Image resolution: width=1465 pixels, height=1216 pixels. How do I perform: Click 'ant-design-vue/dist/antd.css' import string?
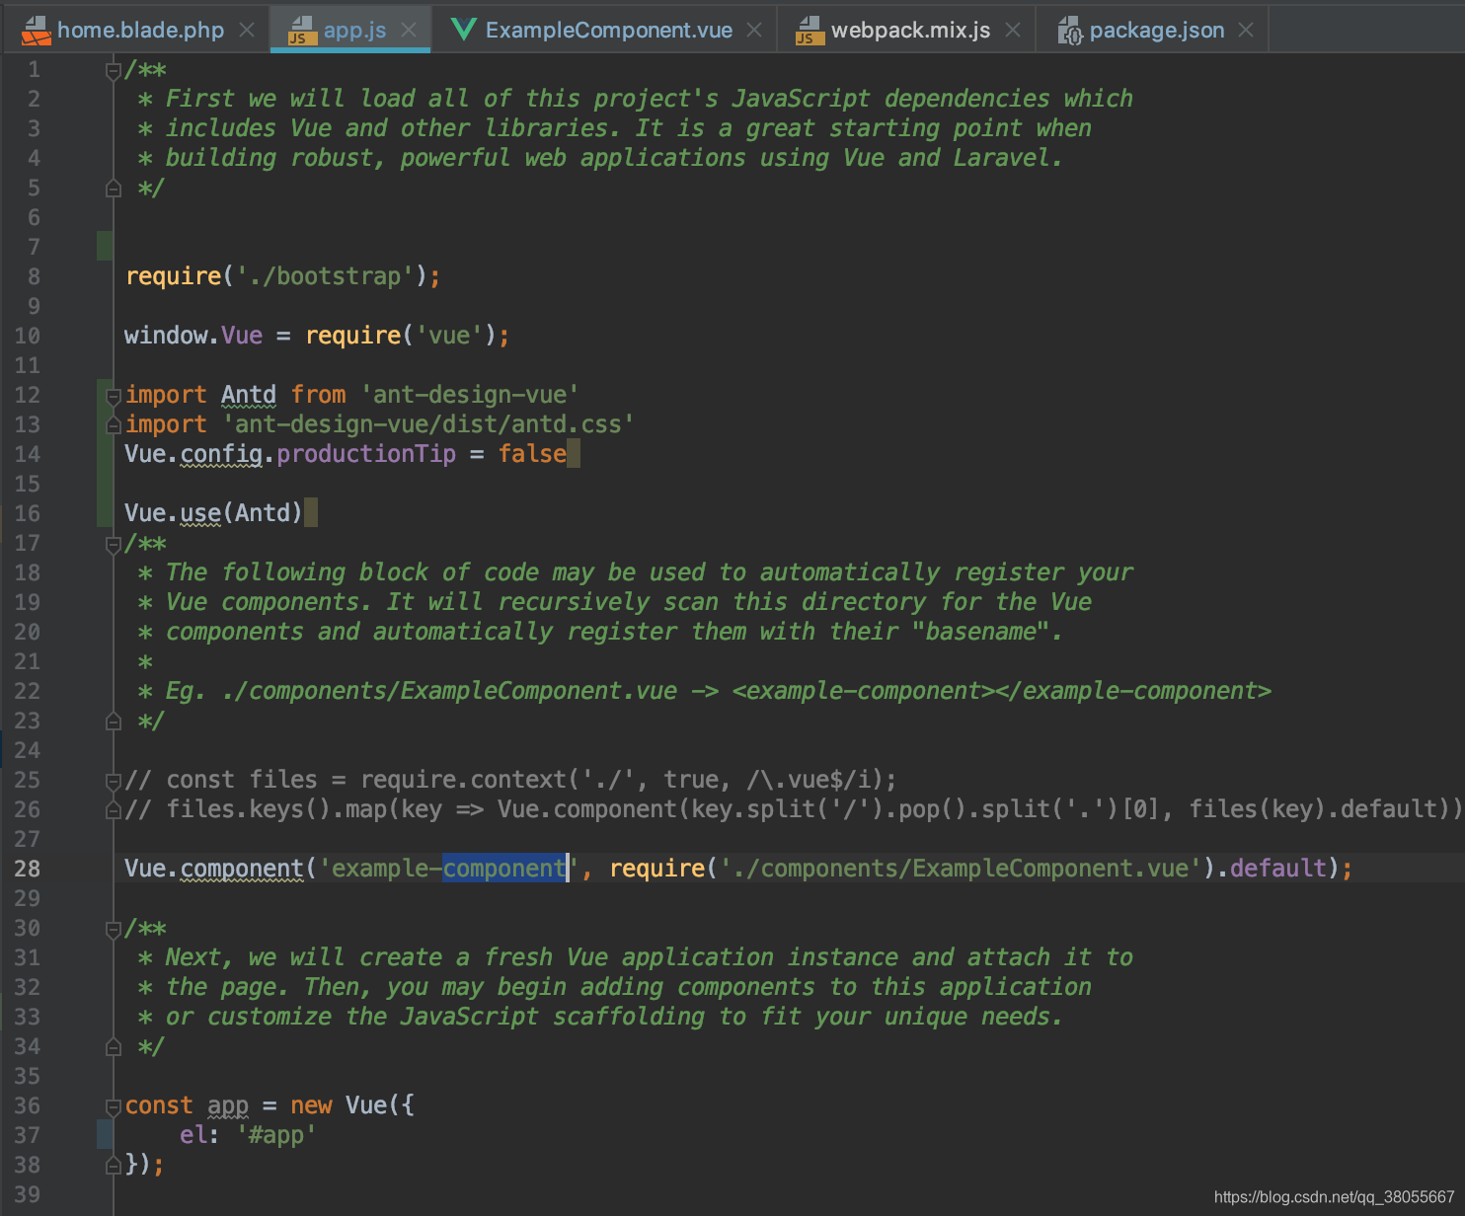[427, 424]
